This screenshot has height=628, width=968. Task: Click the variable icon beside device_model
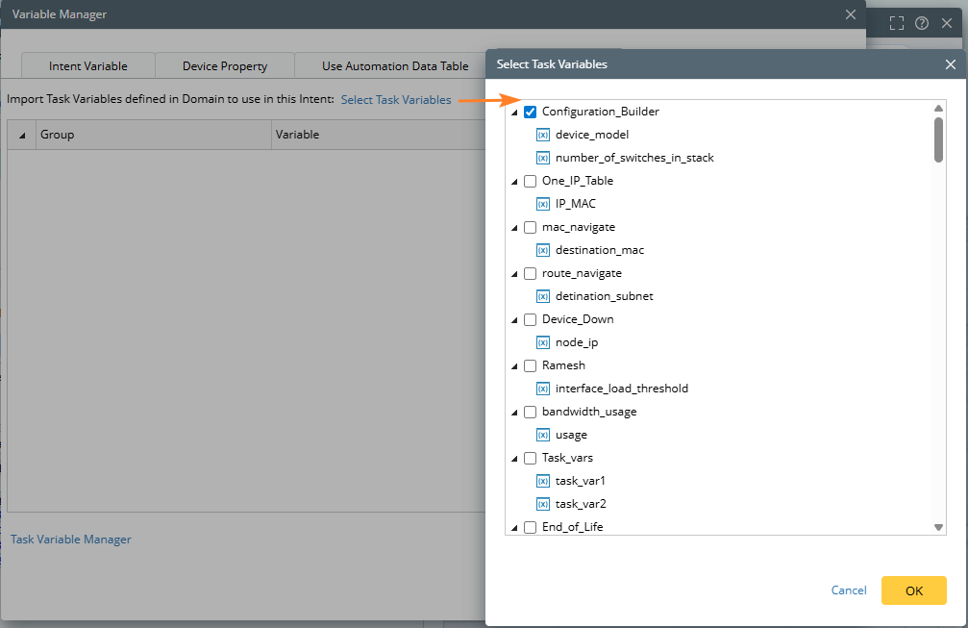[x=542, y=135]
